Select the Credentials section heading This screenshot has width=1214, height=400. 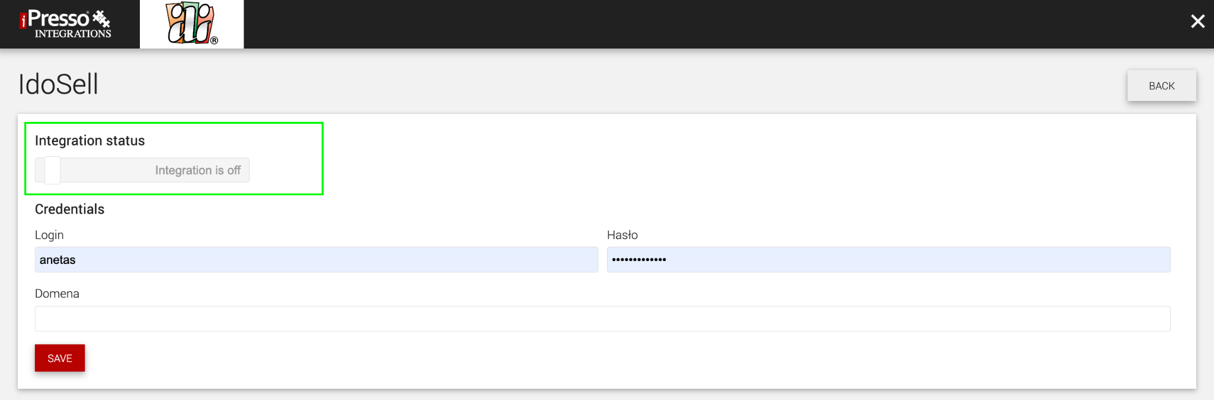(x=69, y=209)
